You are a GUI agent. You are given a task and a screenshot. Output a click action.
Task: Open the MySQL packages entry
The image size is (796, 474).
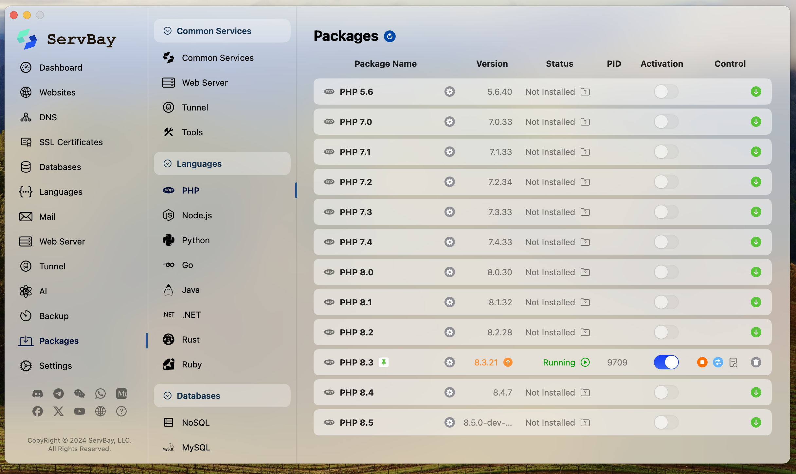pyautogui.click(x=196, y=447)
